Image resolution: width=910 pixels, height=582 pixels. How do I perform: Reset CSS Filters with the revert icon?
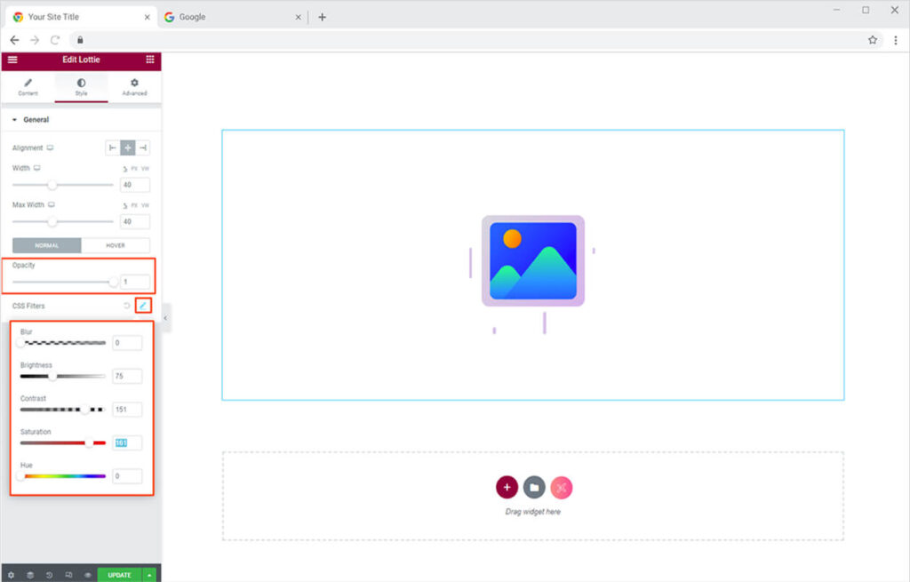click(x=127, y=306)
